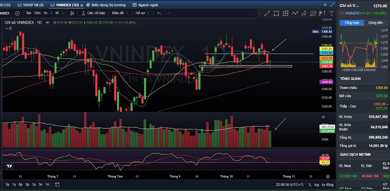
Task: Select the trend line drawing tool
Action: coord(267,13)
